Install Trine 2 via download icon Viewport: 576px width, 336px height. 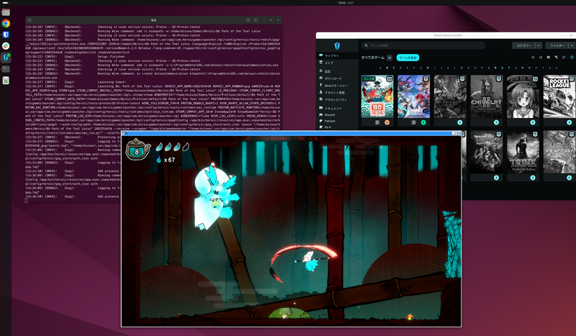coord(496,178)
